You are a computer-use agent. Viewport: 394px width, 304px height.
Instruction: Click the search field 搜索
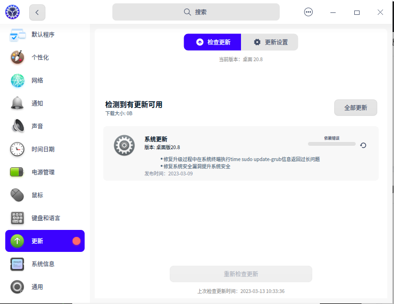coord(196,12)
